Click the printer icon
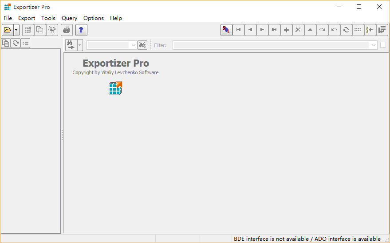The height and width of the screenshot is (243, 390). 67,30
